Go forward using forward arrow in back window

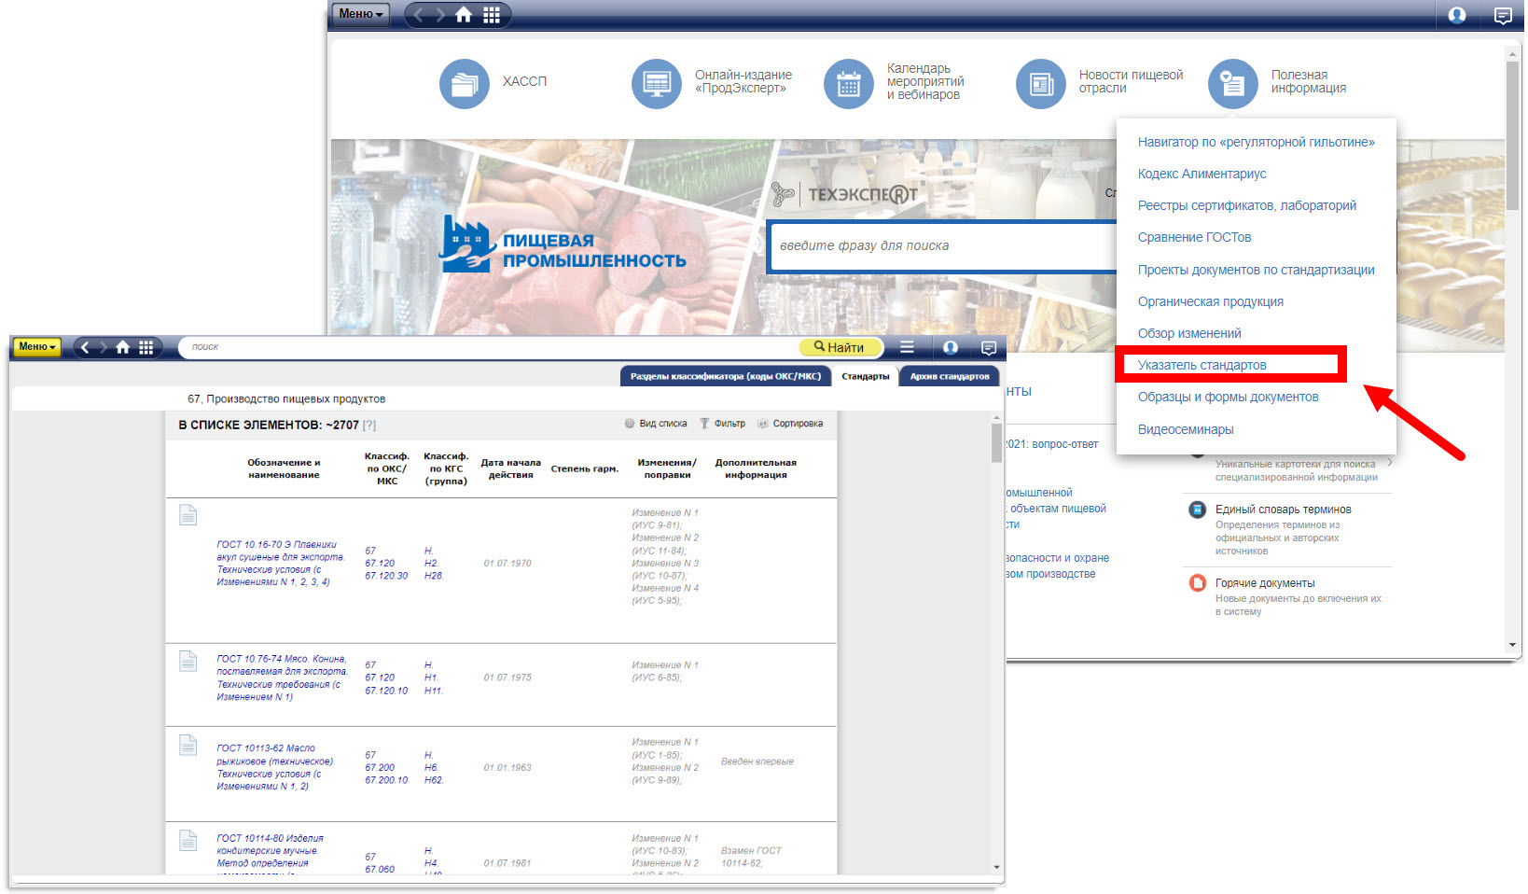439,14
